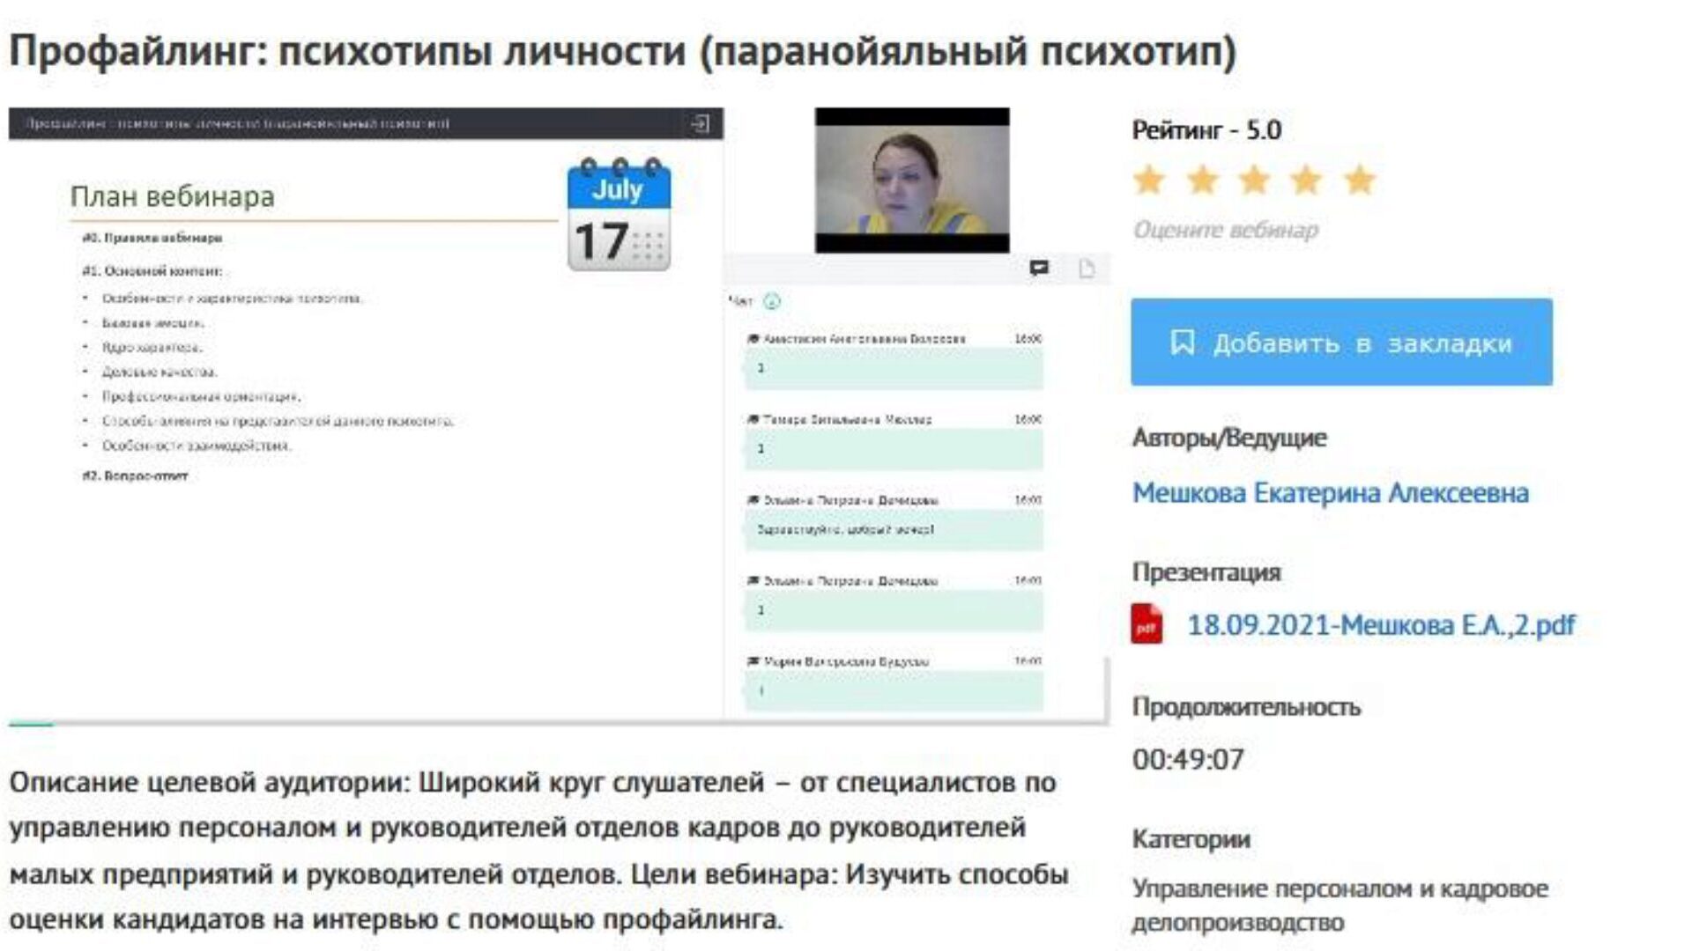1692x951 pixels.
Task: Click the presenter webcam video
Action: pyautogui.click(x=912, y=181)
